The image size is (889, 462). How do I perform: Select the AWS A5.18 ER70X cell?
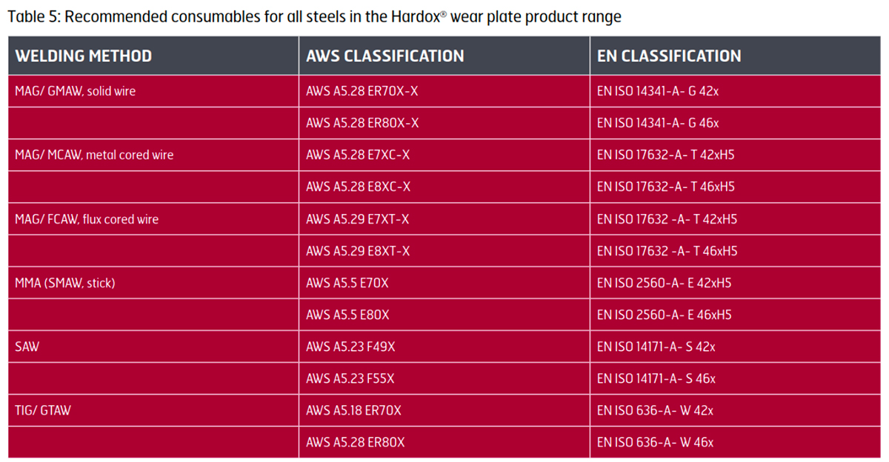coord(353,410)
